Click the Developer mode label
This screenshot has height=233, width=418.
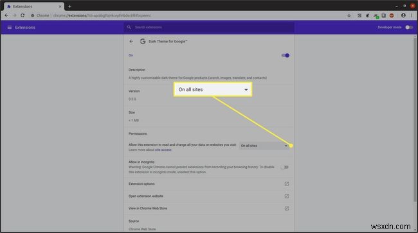click(x=390, y=28)
